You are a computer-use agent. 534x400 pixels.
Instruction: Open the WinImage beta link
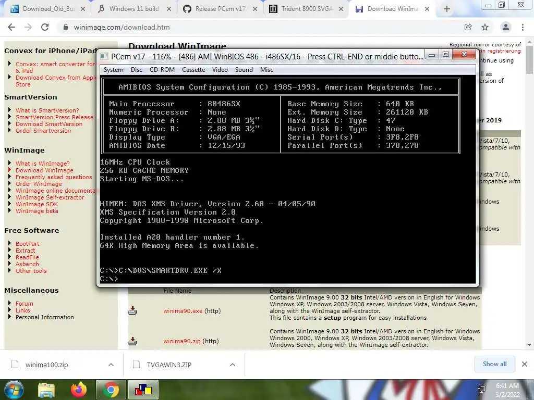[37, 211]
